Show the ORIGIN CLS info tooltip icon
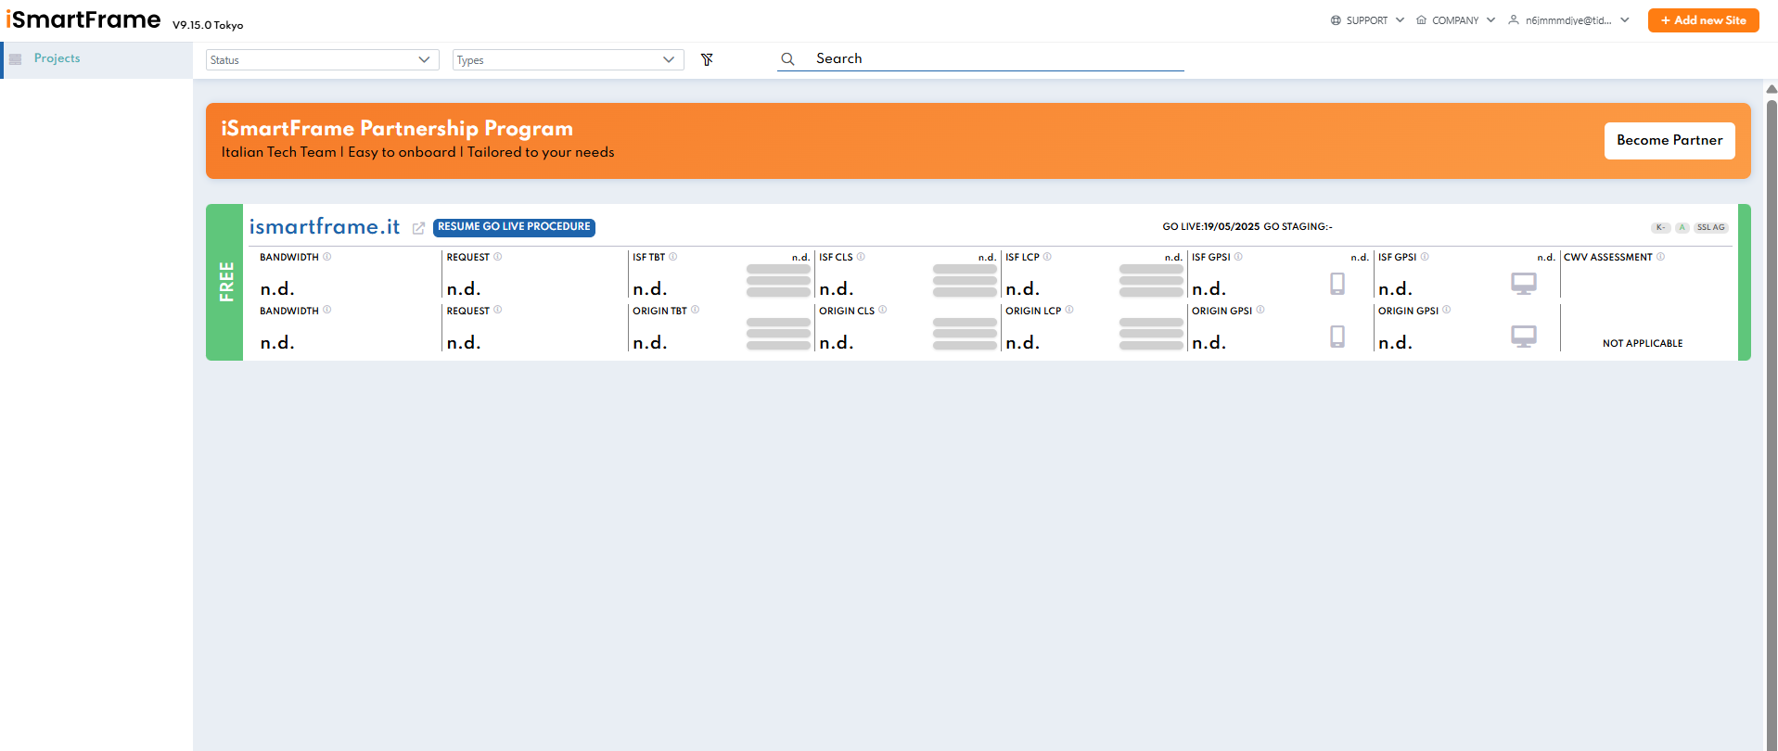This screenshot has height=751, width=1778. [x=883, y=310]
